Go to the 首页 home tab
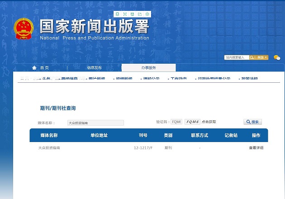 (x=44, y=68)
